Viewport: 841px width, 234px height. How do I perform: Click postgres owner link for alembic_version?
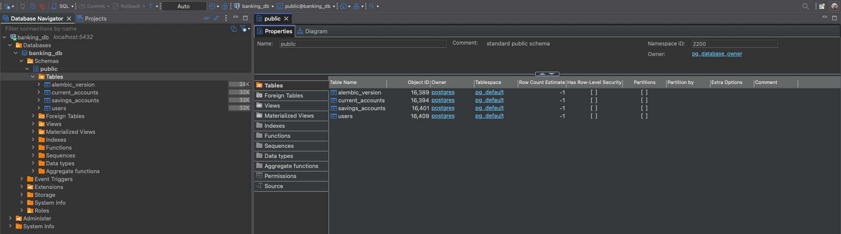[443, 92]
